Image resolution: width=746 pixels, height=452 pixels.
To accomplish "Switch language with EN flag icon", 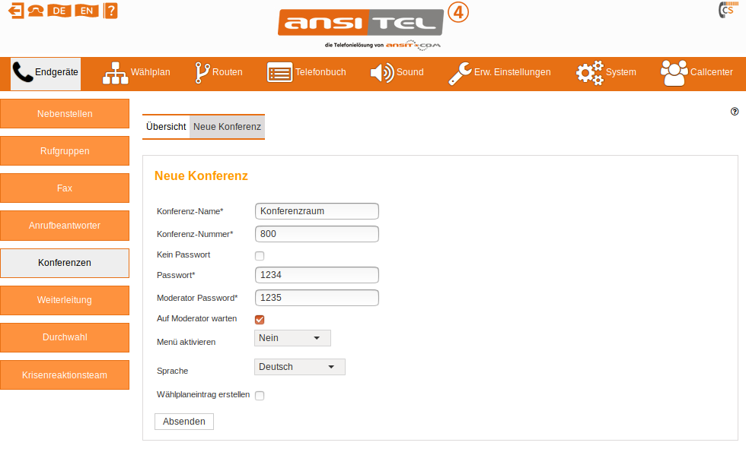I will click(x=88, y=11).
